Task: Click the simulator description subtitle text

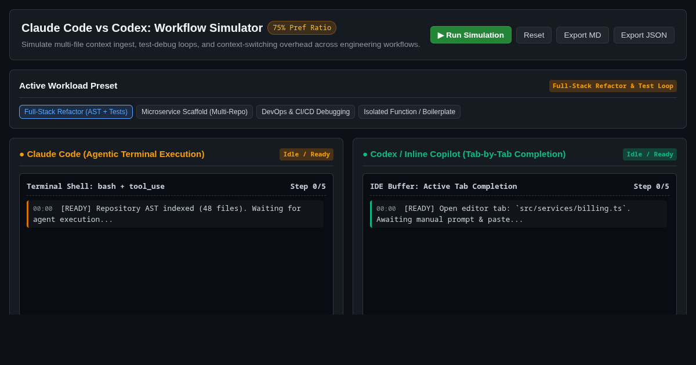Action: click(221, 45)
